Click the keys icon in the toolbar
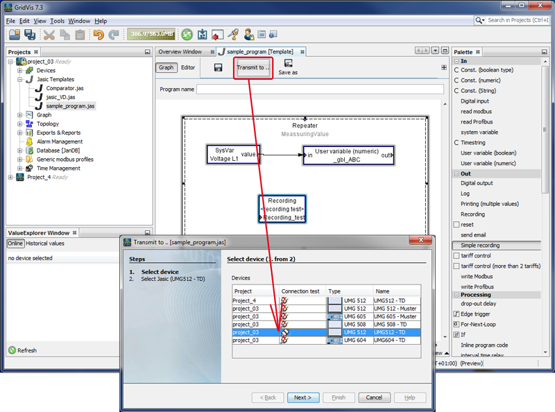This screenshot has width=555, height=412. tap(233, 34)
